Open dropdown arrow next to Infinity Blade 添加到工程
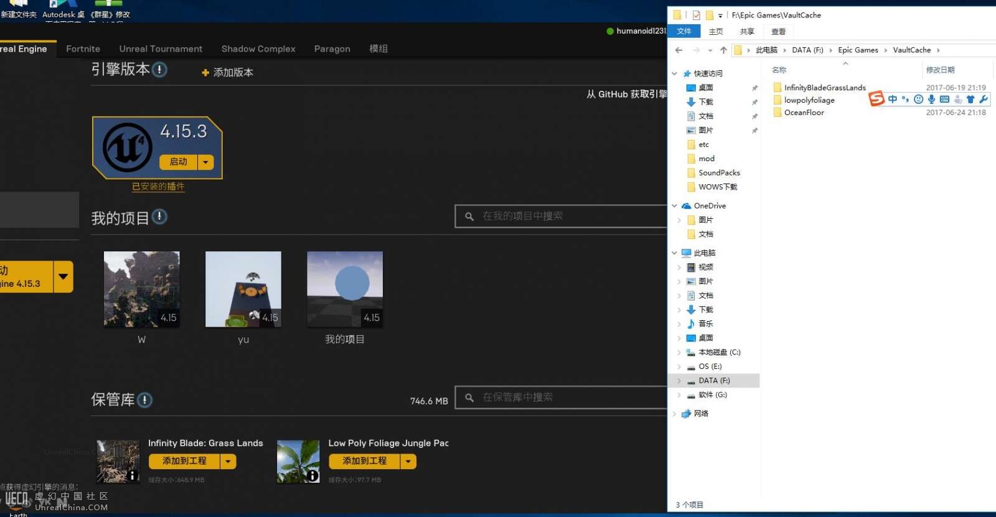 coord(228,461)
